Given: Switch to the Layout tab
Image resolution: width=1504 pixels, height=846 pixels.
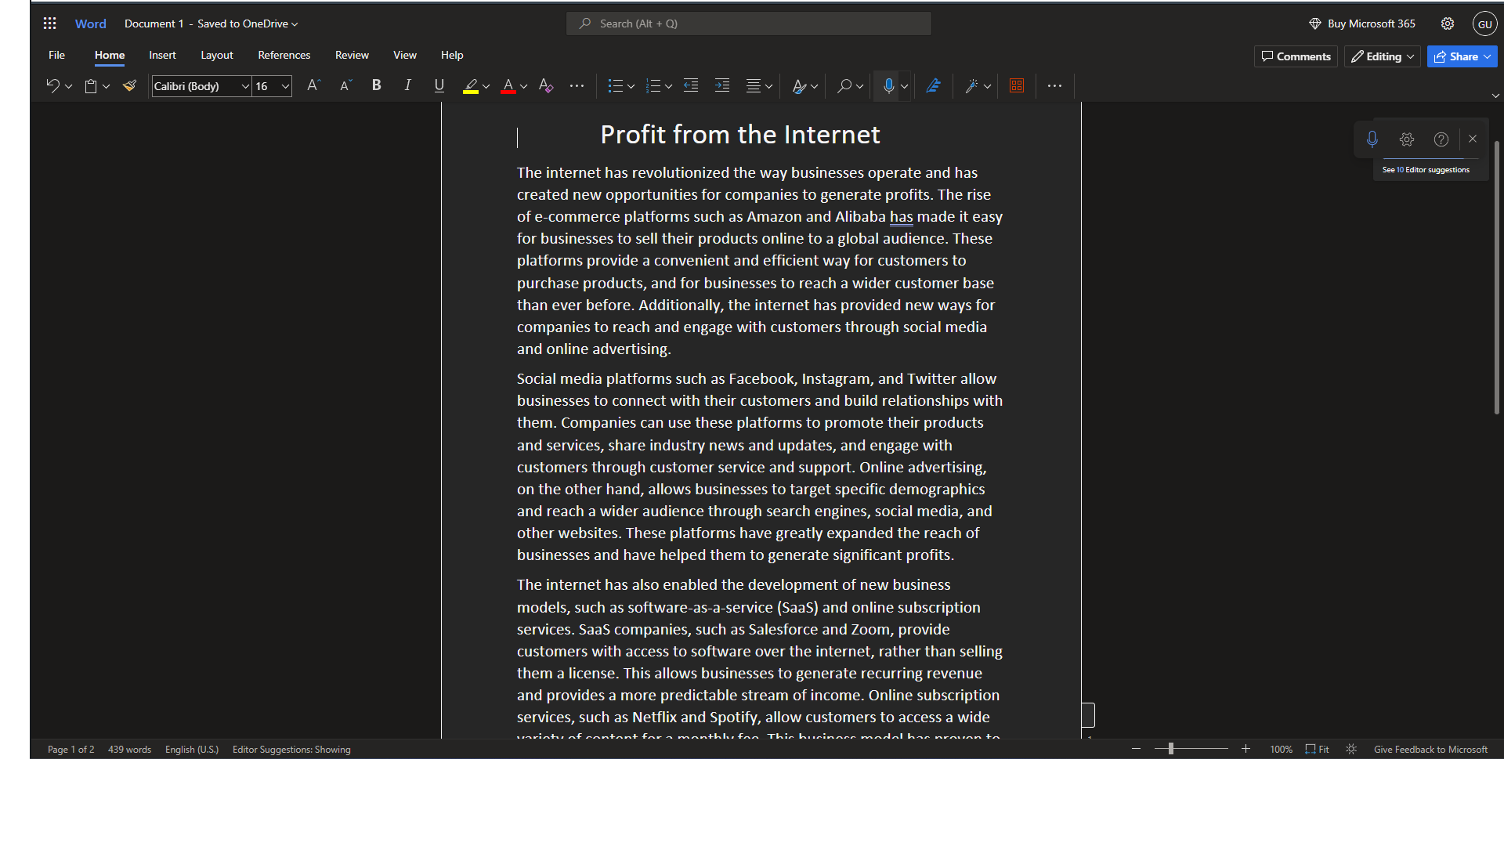Looking at the screenshot, I should point(217,55).
